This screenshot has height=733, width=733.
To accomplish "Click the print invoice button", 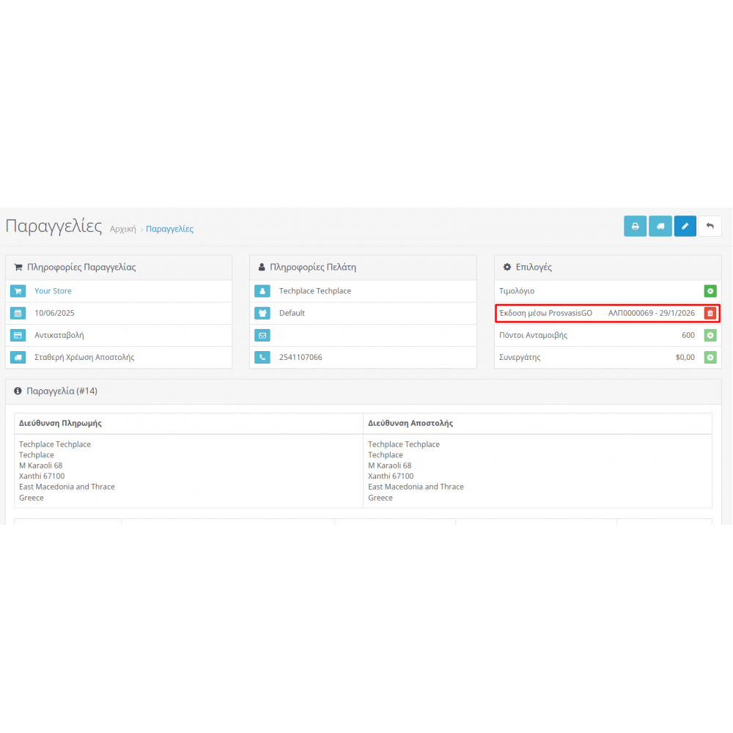I will click(636, 226).
